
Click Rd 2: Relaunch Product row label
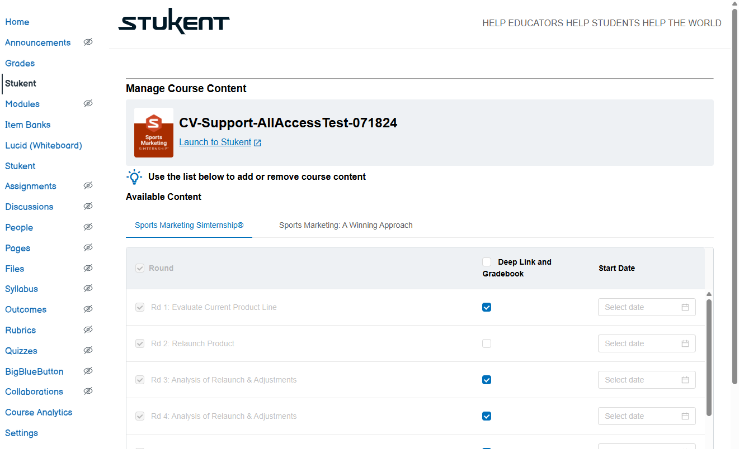tap(192, 343)
